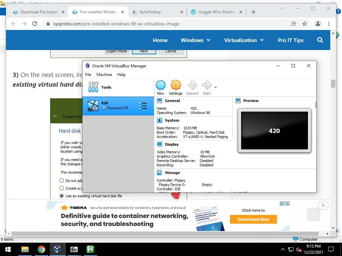This screenshot has height=256, width=342.
Task: Click the Cancel button in wizard image
Action: coord(171,51)
